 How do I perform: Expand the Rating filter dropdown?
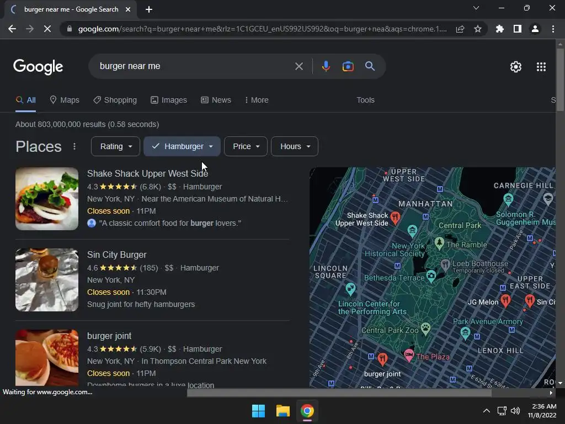pos(115,146)
